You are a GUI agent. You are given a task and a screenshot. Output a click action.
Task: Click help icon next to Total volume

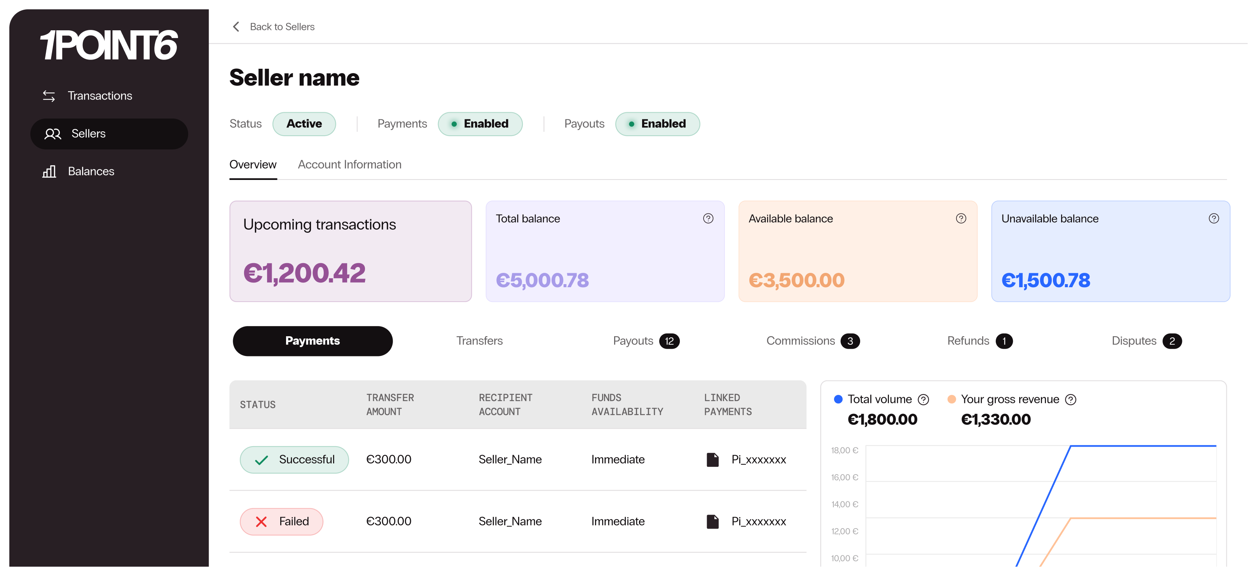(923, 400)
